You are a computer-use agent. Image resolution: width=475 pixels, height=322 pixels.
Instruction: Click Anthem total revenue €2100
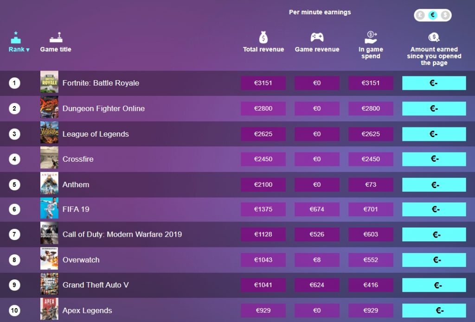(x=263, y=184)
